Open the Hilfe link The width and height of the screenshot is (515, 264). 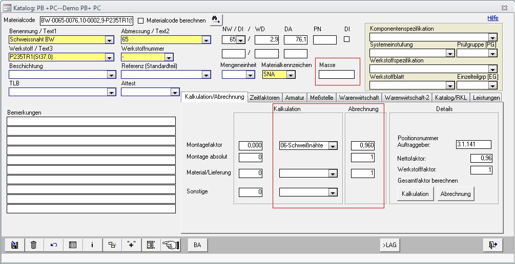coord(492,18)
